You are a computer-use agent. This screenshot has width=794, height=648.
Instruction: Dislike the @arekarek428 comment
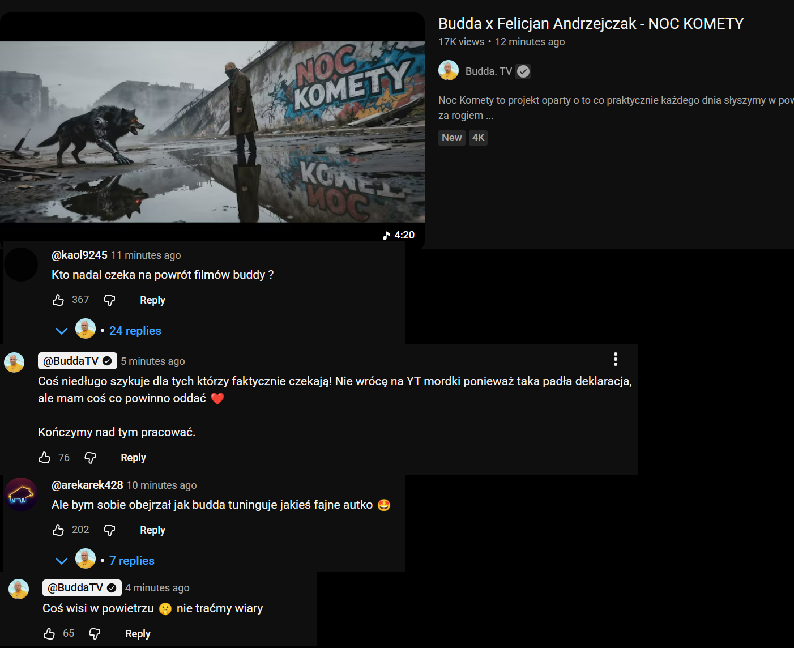109,530
